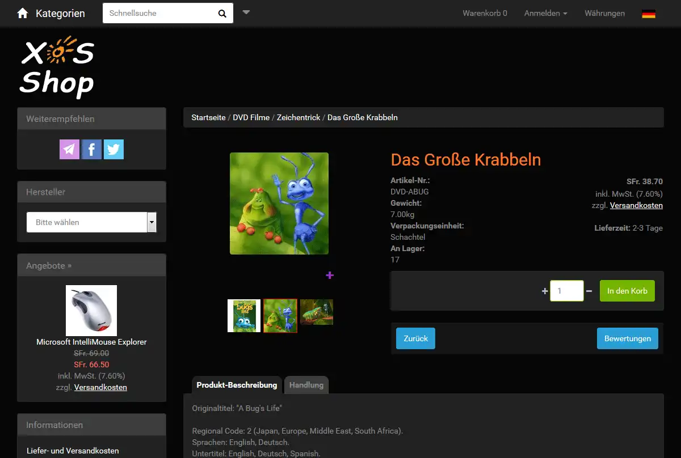Viewport: 681px width, 458px height.
Task: Go to Startseite breadcrumb
Action: coord(208,117)
